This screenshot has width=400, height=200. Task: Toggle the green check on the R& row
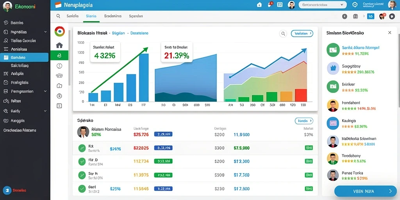point(82,148)
